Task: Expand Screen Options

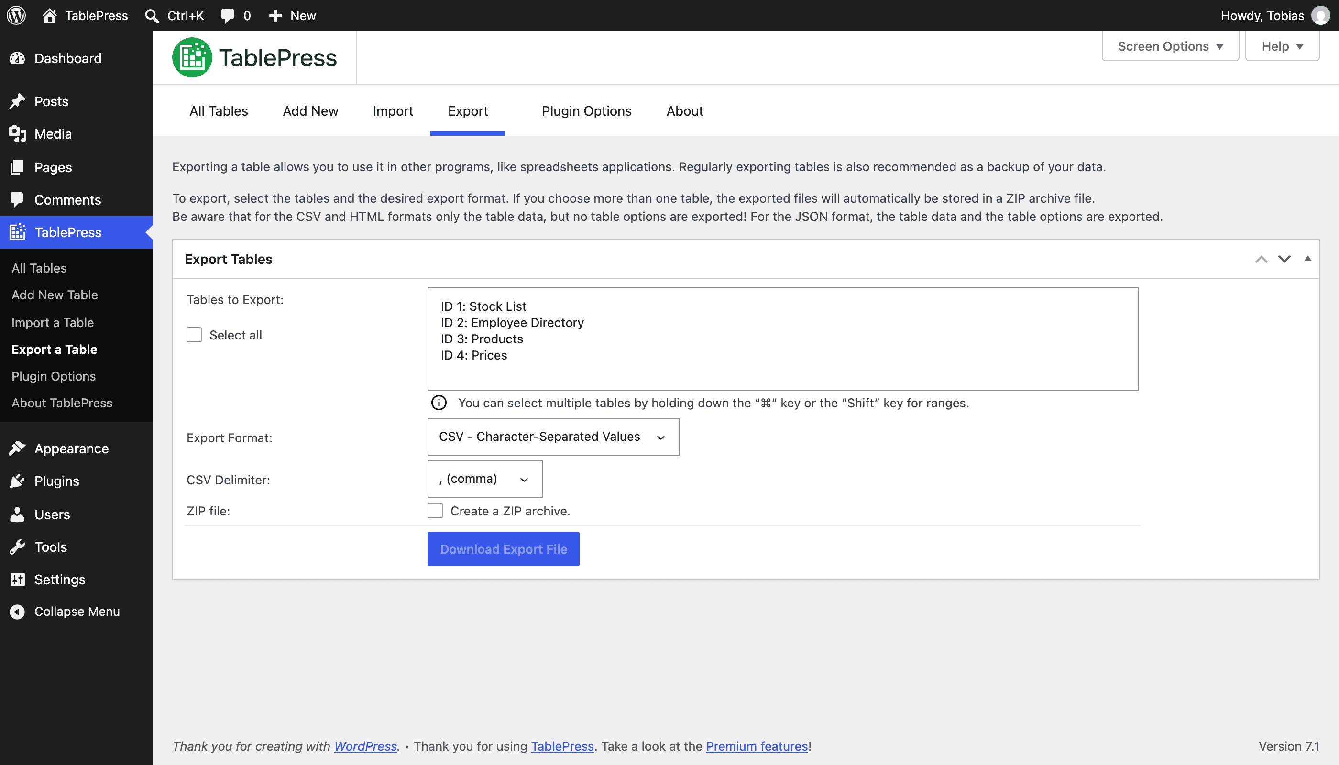Action: 1170,46
